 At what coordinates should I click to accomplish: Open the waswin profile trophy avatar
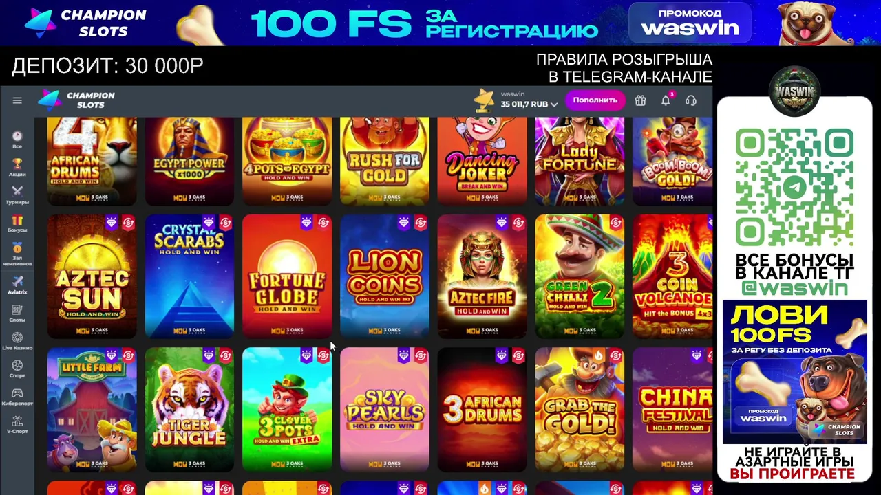(485, 100)
